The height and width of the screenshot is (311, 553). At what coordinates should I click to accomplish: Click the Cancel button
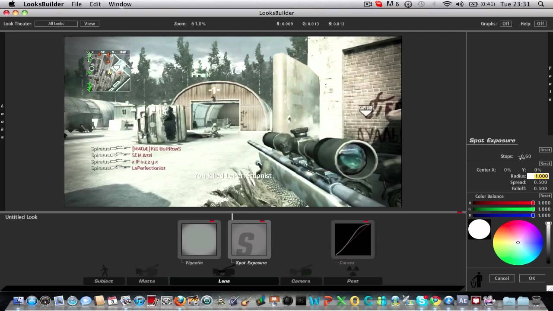tap(502, 278)
